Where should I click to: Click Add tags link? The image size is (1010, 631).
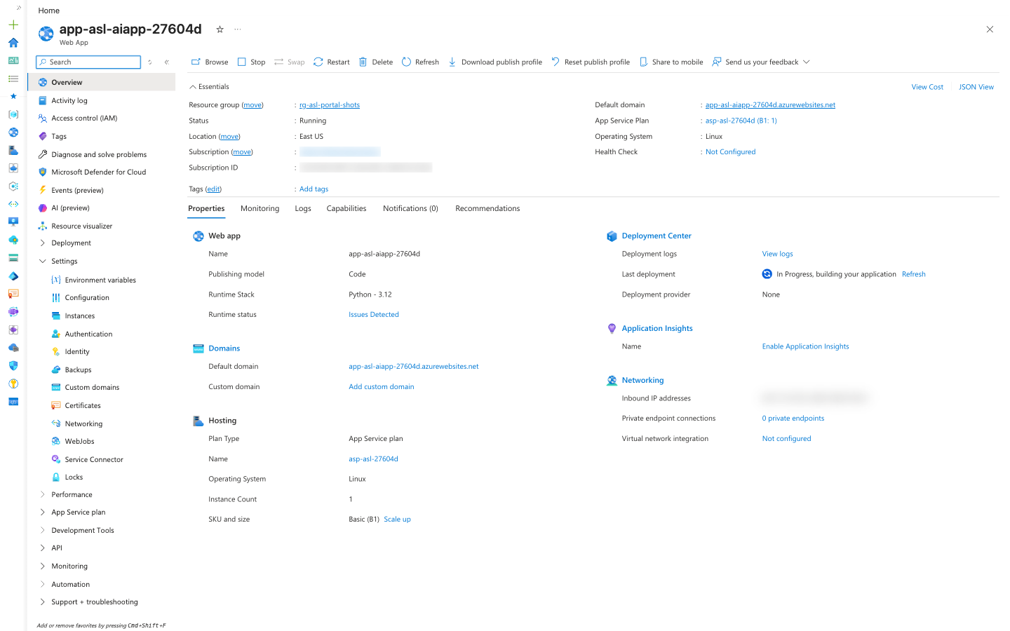314,189
